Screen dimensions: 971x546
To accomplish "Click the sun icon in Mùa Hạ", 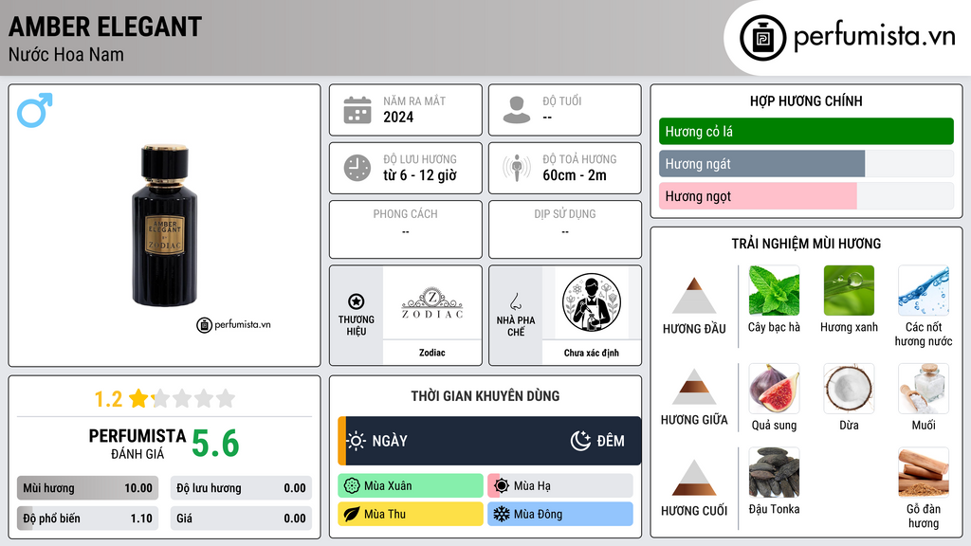I will (502, 486).
